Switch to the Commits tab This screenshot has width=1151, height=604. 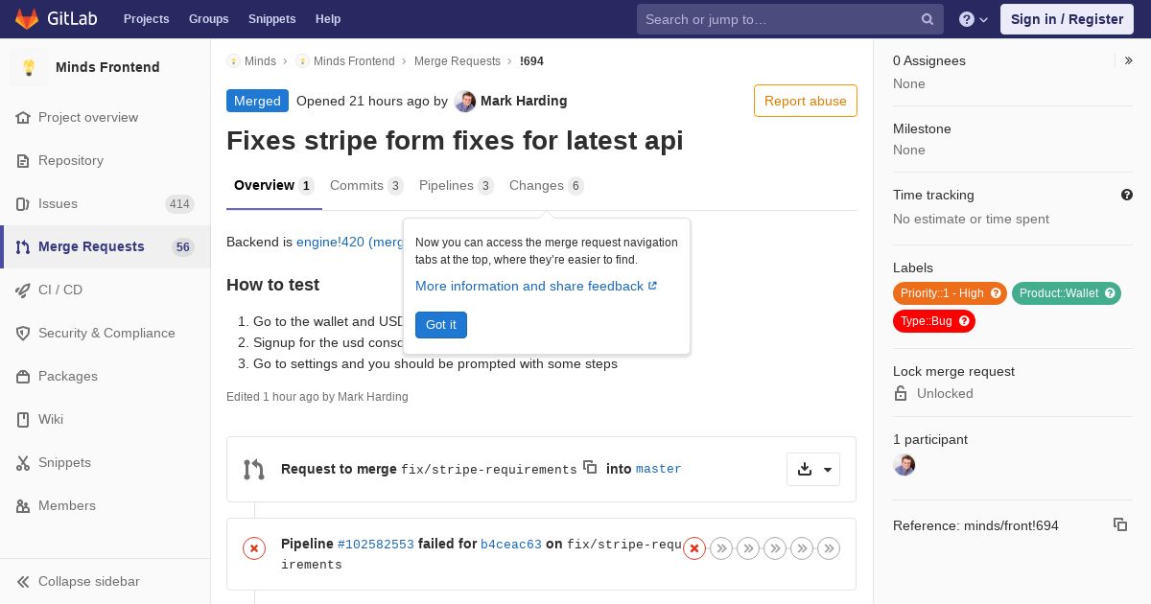pos(366,185)
